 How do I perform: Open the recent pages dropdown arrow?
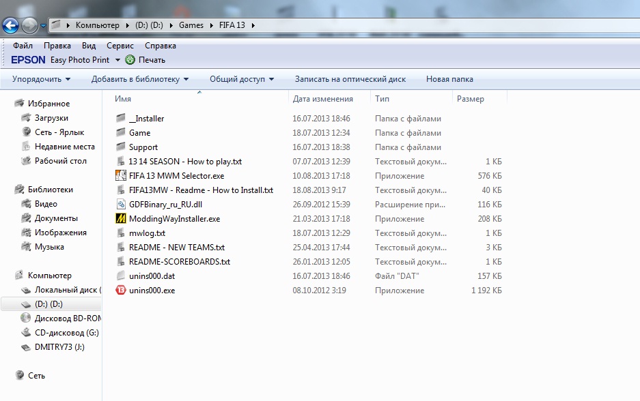pyautogui.click(x=43, y=26)
